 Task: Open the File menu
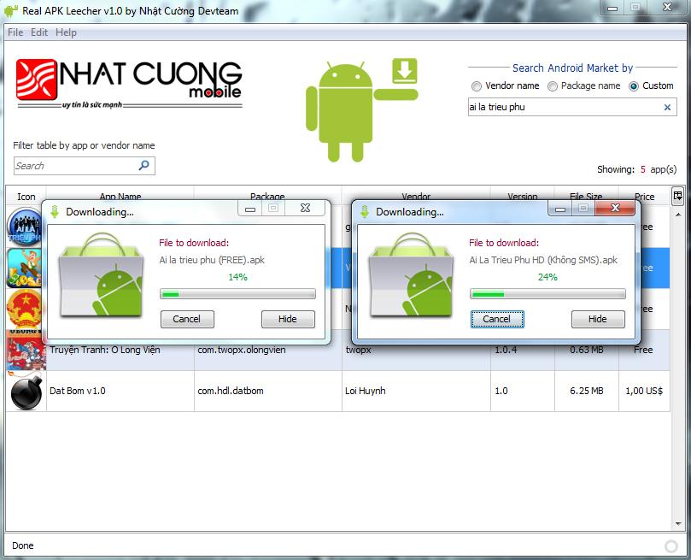click(15, 32)
